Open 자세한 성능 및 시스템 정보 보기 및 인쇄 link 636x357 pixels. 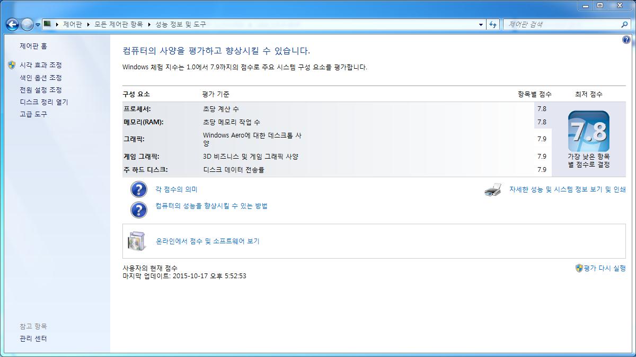coord(568,189)
